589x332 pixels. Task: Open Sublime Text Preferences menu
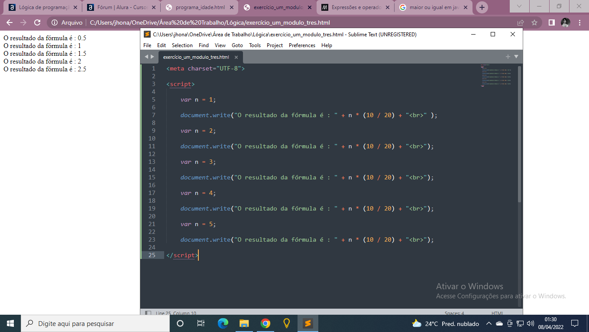[x=302, y=45]
